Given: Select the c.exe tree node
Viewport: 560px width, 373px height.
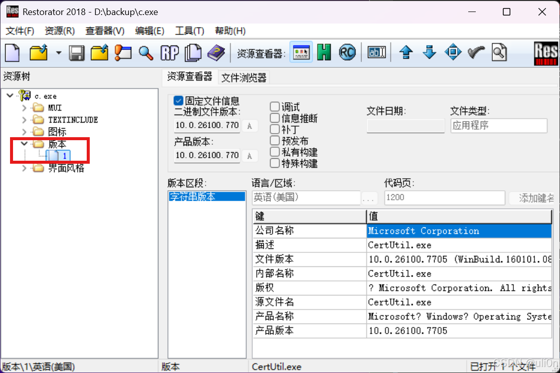Looking at the screenshot, I should [45, 96].
